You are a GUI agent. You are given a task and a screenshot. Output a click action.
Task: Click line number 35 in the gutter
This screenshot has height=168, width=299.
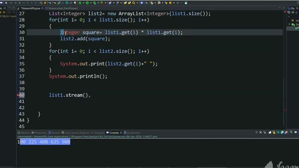point(22,64)
